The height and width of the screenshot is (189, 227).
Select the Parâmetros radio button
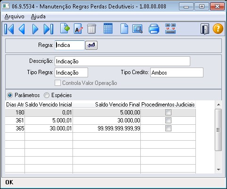click(x=10, y=95)
